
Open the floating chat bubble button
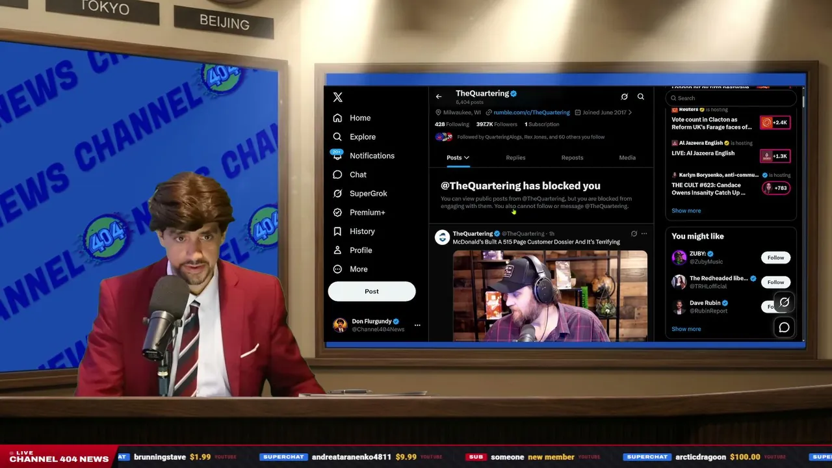pos(785,327)
